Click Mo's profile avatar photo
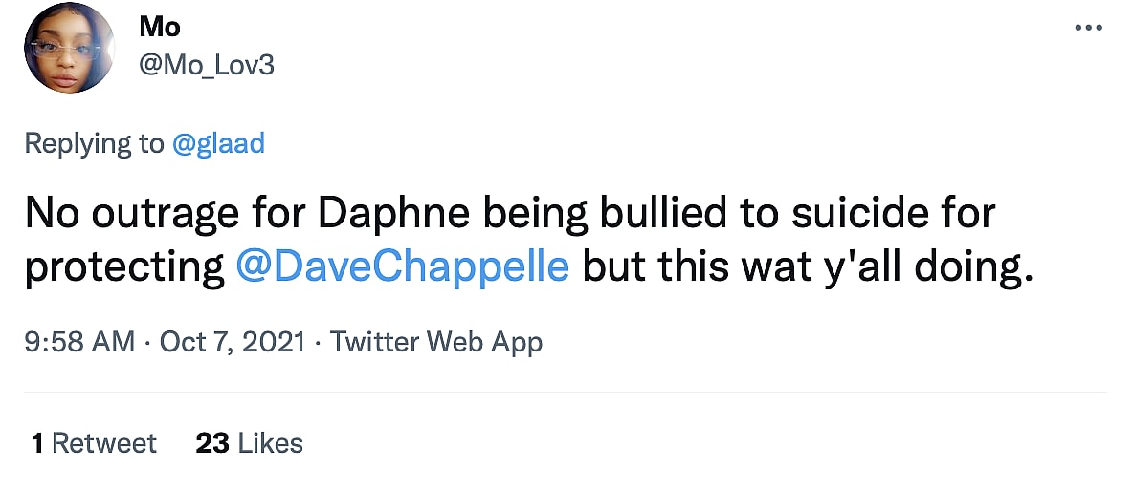 coord(70,48)
